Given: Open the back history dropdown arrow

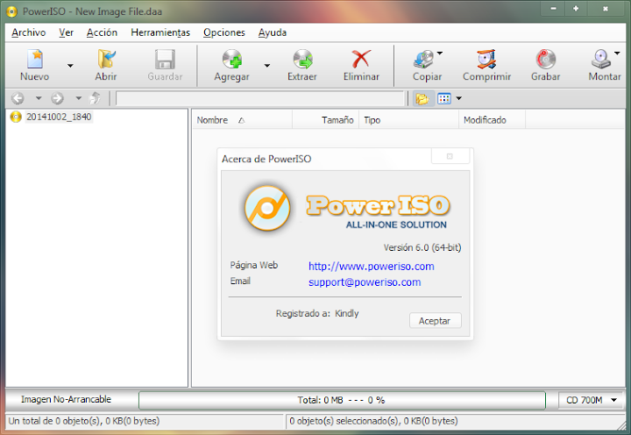Looking at the screenshot, I should (x=39, y=98).
